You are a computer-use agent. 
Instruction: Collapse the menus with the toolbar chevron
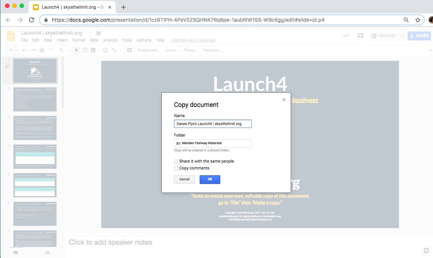pos(430,50)
